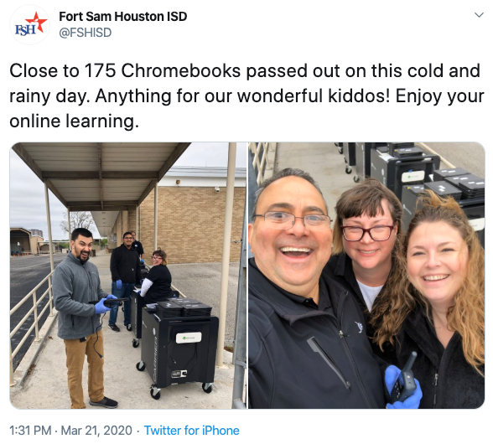Click black charging cart in left photo
This screenshot has width=493, height=444.
[179, 348]
